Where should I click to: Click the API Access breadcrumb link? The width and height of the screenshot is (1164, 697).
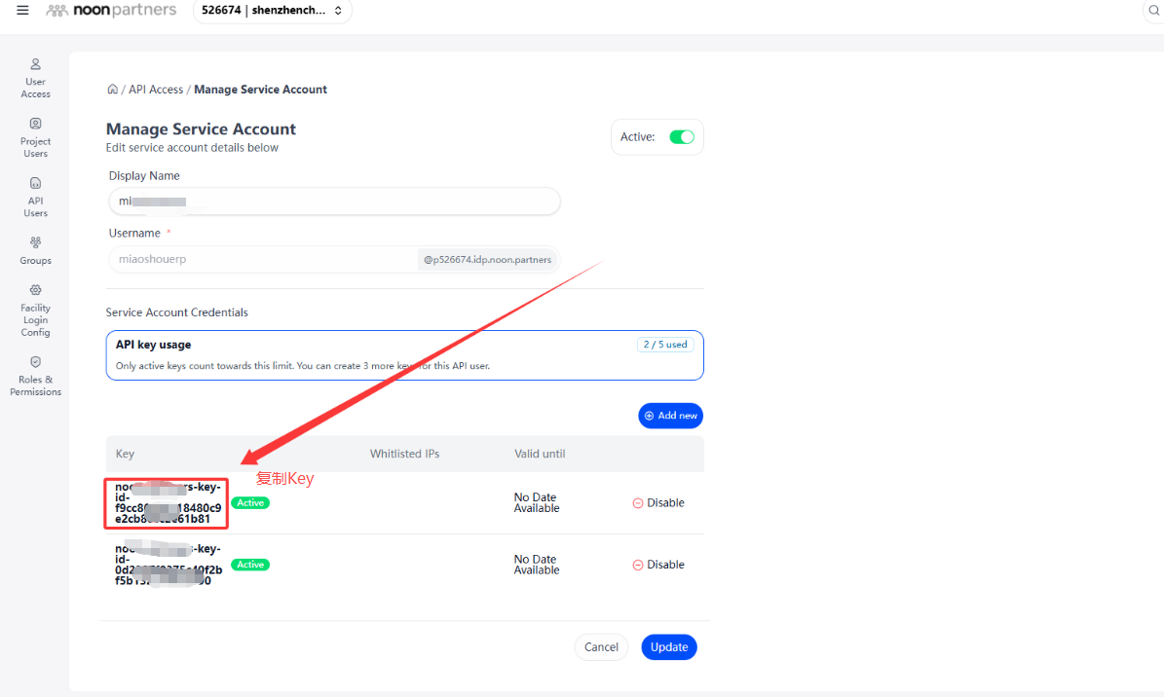click(156, 90)
